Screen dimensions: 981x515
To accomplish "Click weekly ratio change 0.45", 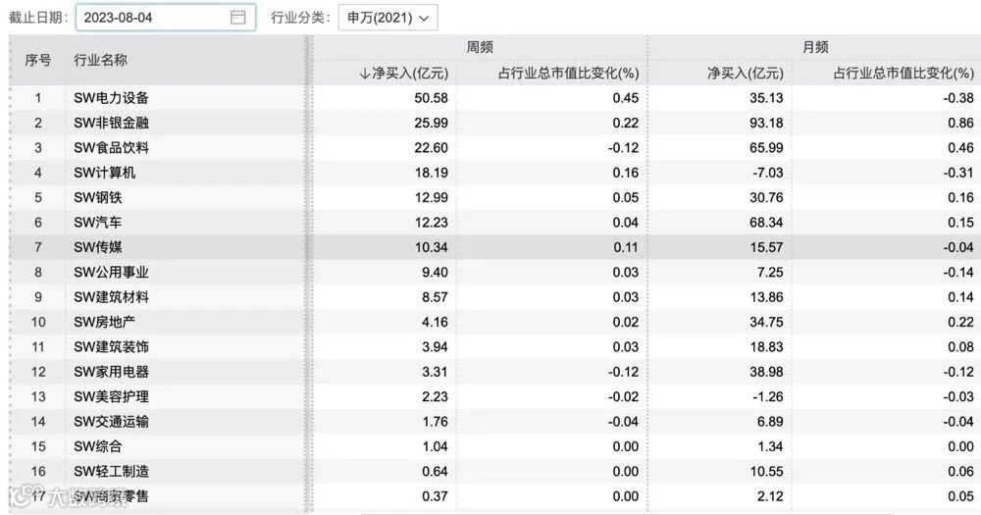I will point(626,98).
